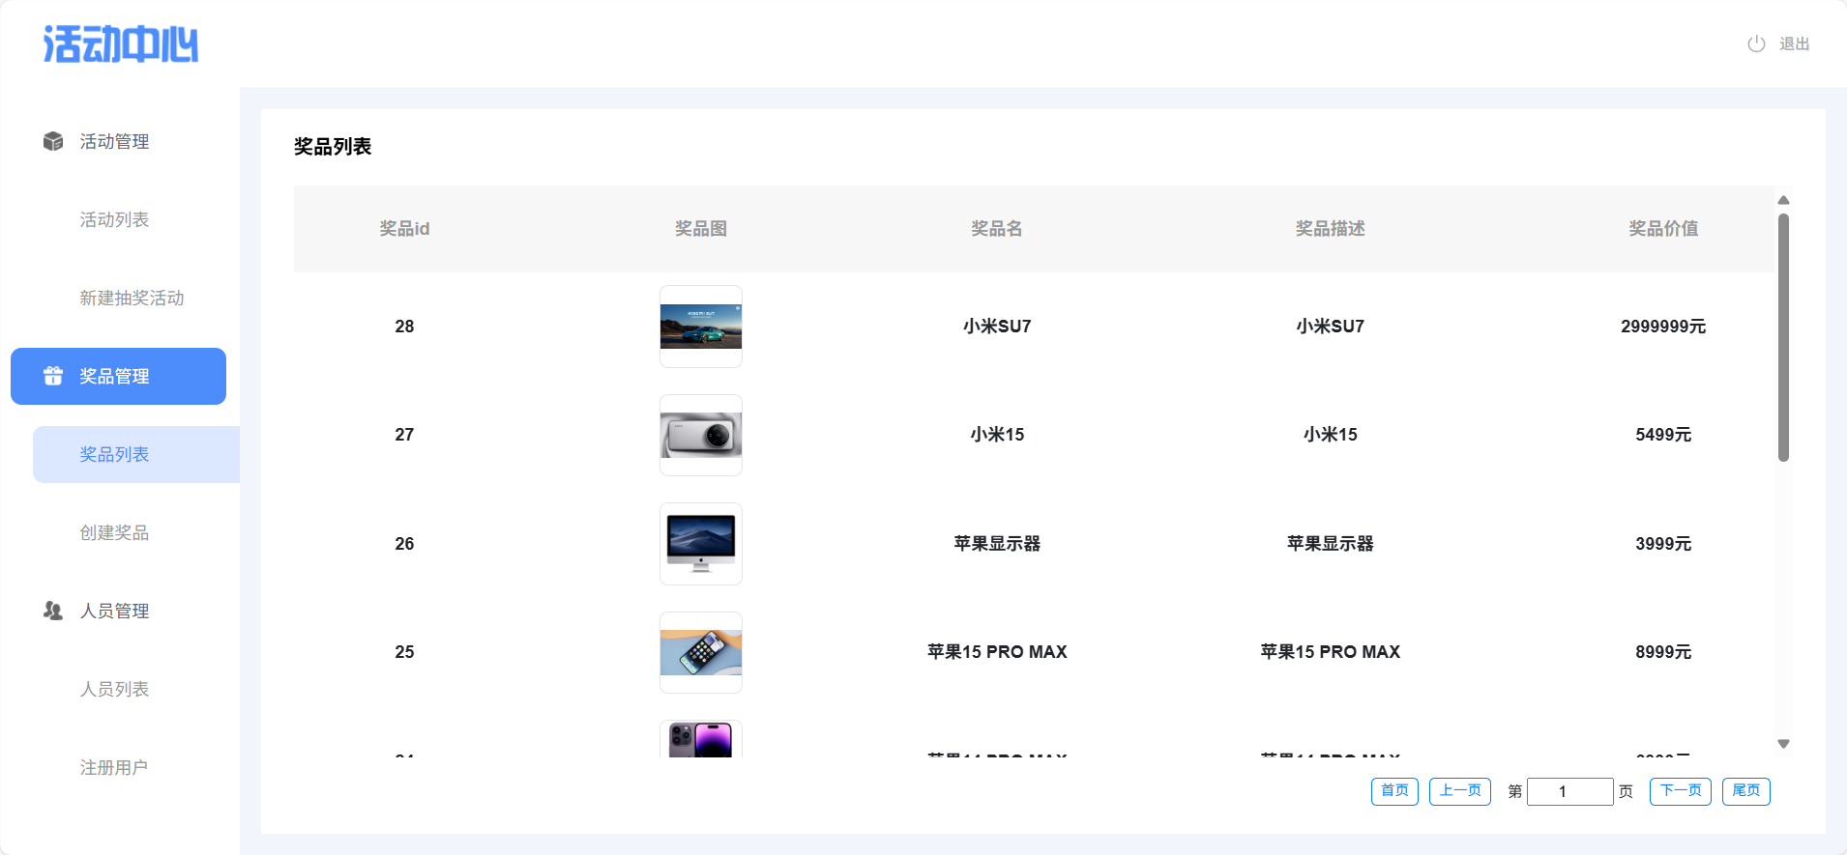Select the 奖品管理 menu section

pos(118,376)
